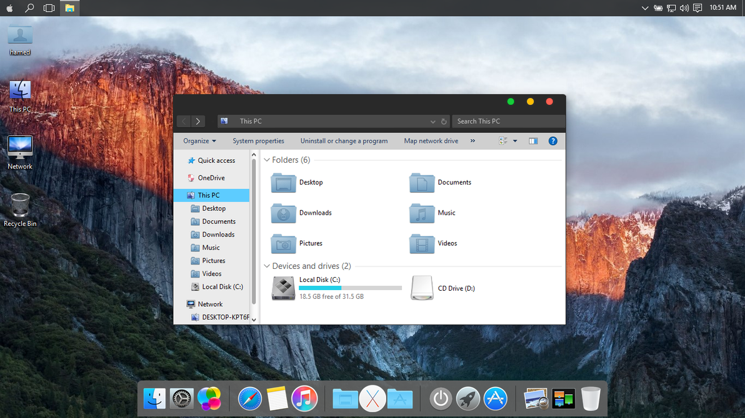
Task: Open the change view options dropdown arrow
Action: coord(515,141)
